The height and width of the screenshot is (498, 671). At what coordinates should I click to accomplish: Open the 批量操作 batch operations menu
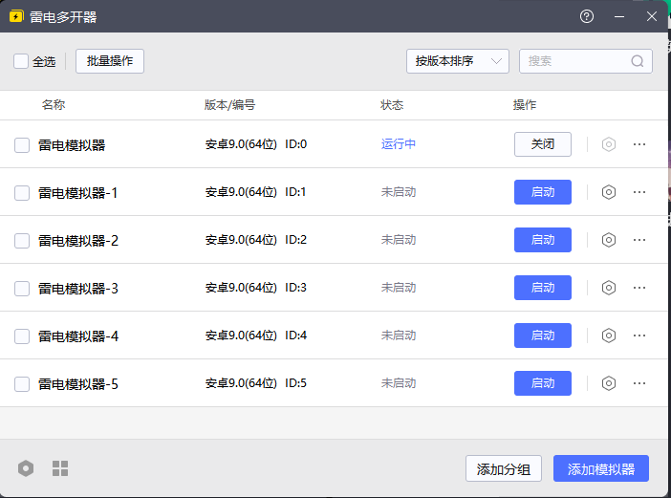(x=110, y=61)
